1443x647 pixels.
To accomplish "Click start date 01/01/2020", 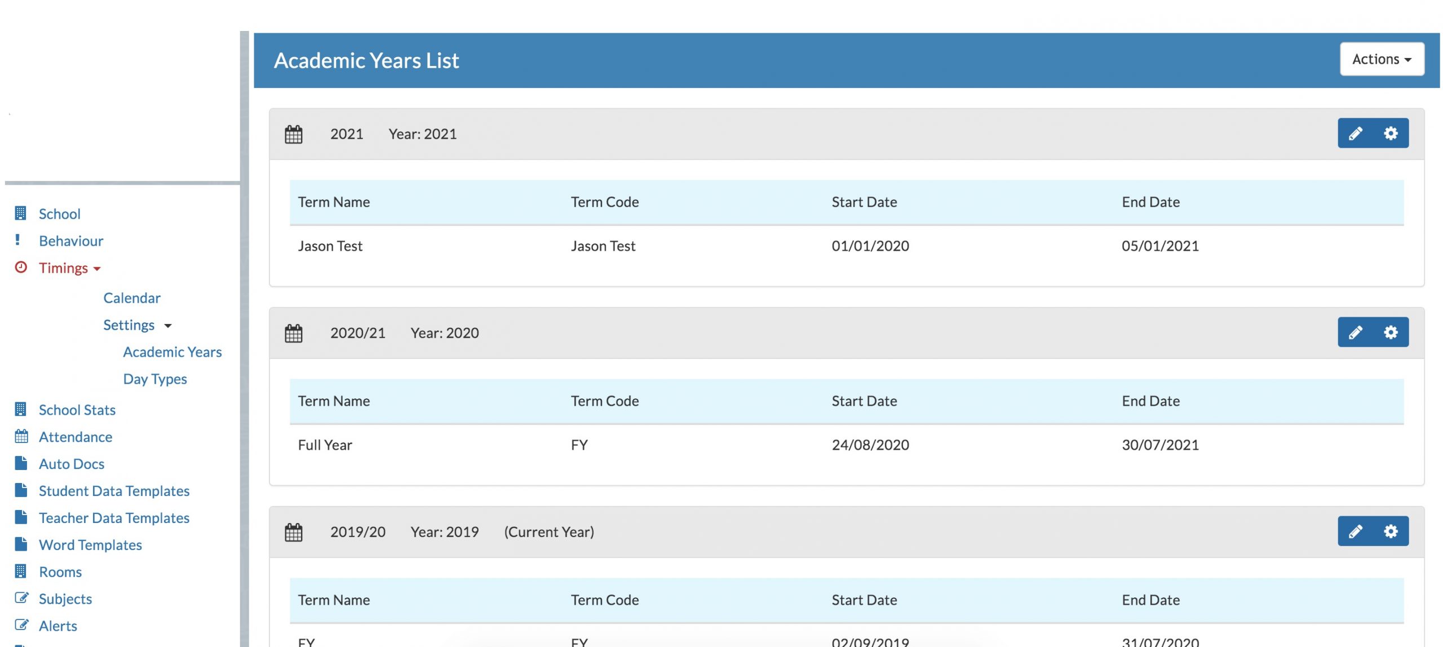I will pos(870,246).
